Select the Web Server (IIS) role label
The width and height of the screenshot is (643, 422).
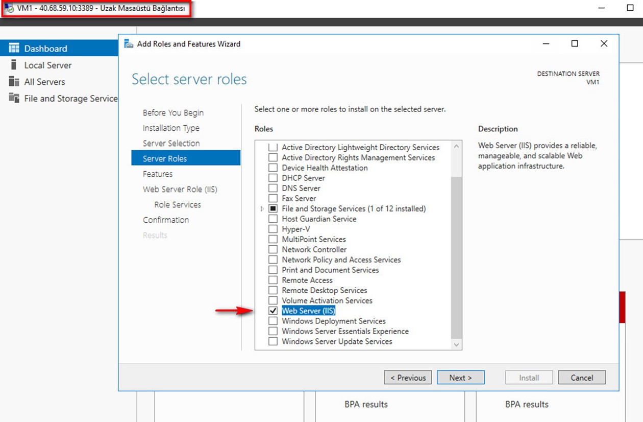pyautogui.click(x=308, y=311)
